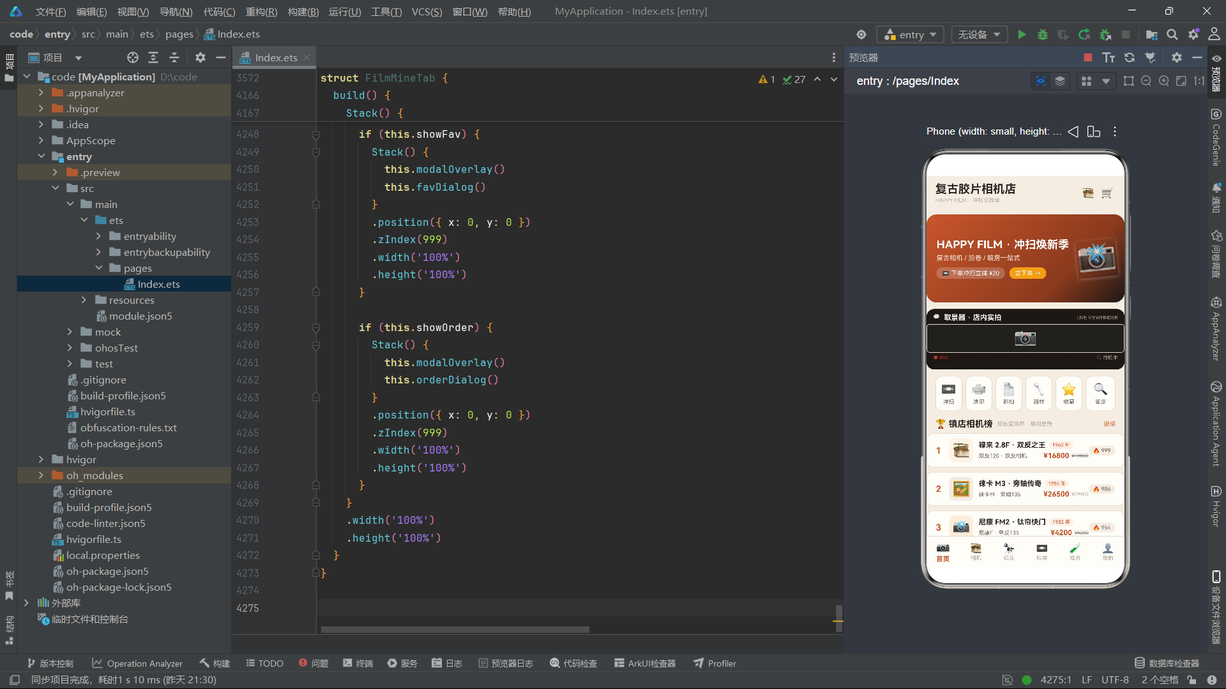The image size is (1226, 689).
Task: Toggle AppAnalyzer side panel
Action: click(x=1216, y=329)
